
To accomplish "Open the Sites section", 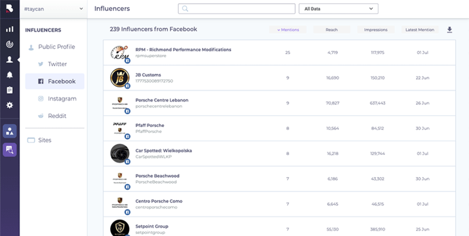I will 45,140.
